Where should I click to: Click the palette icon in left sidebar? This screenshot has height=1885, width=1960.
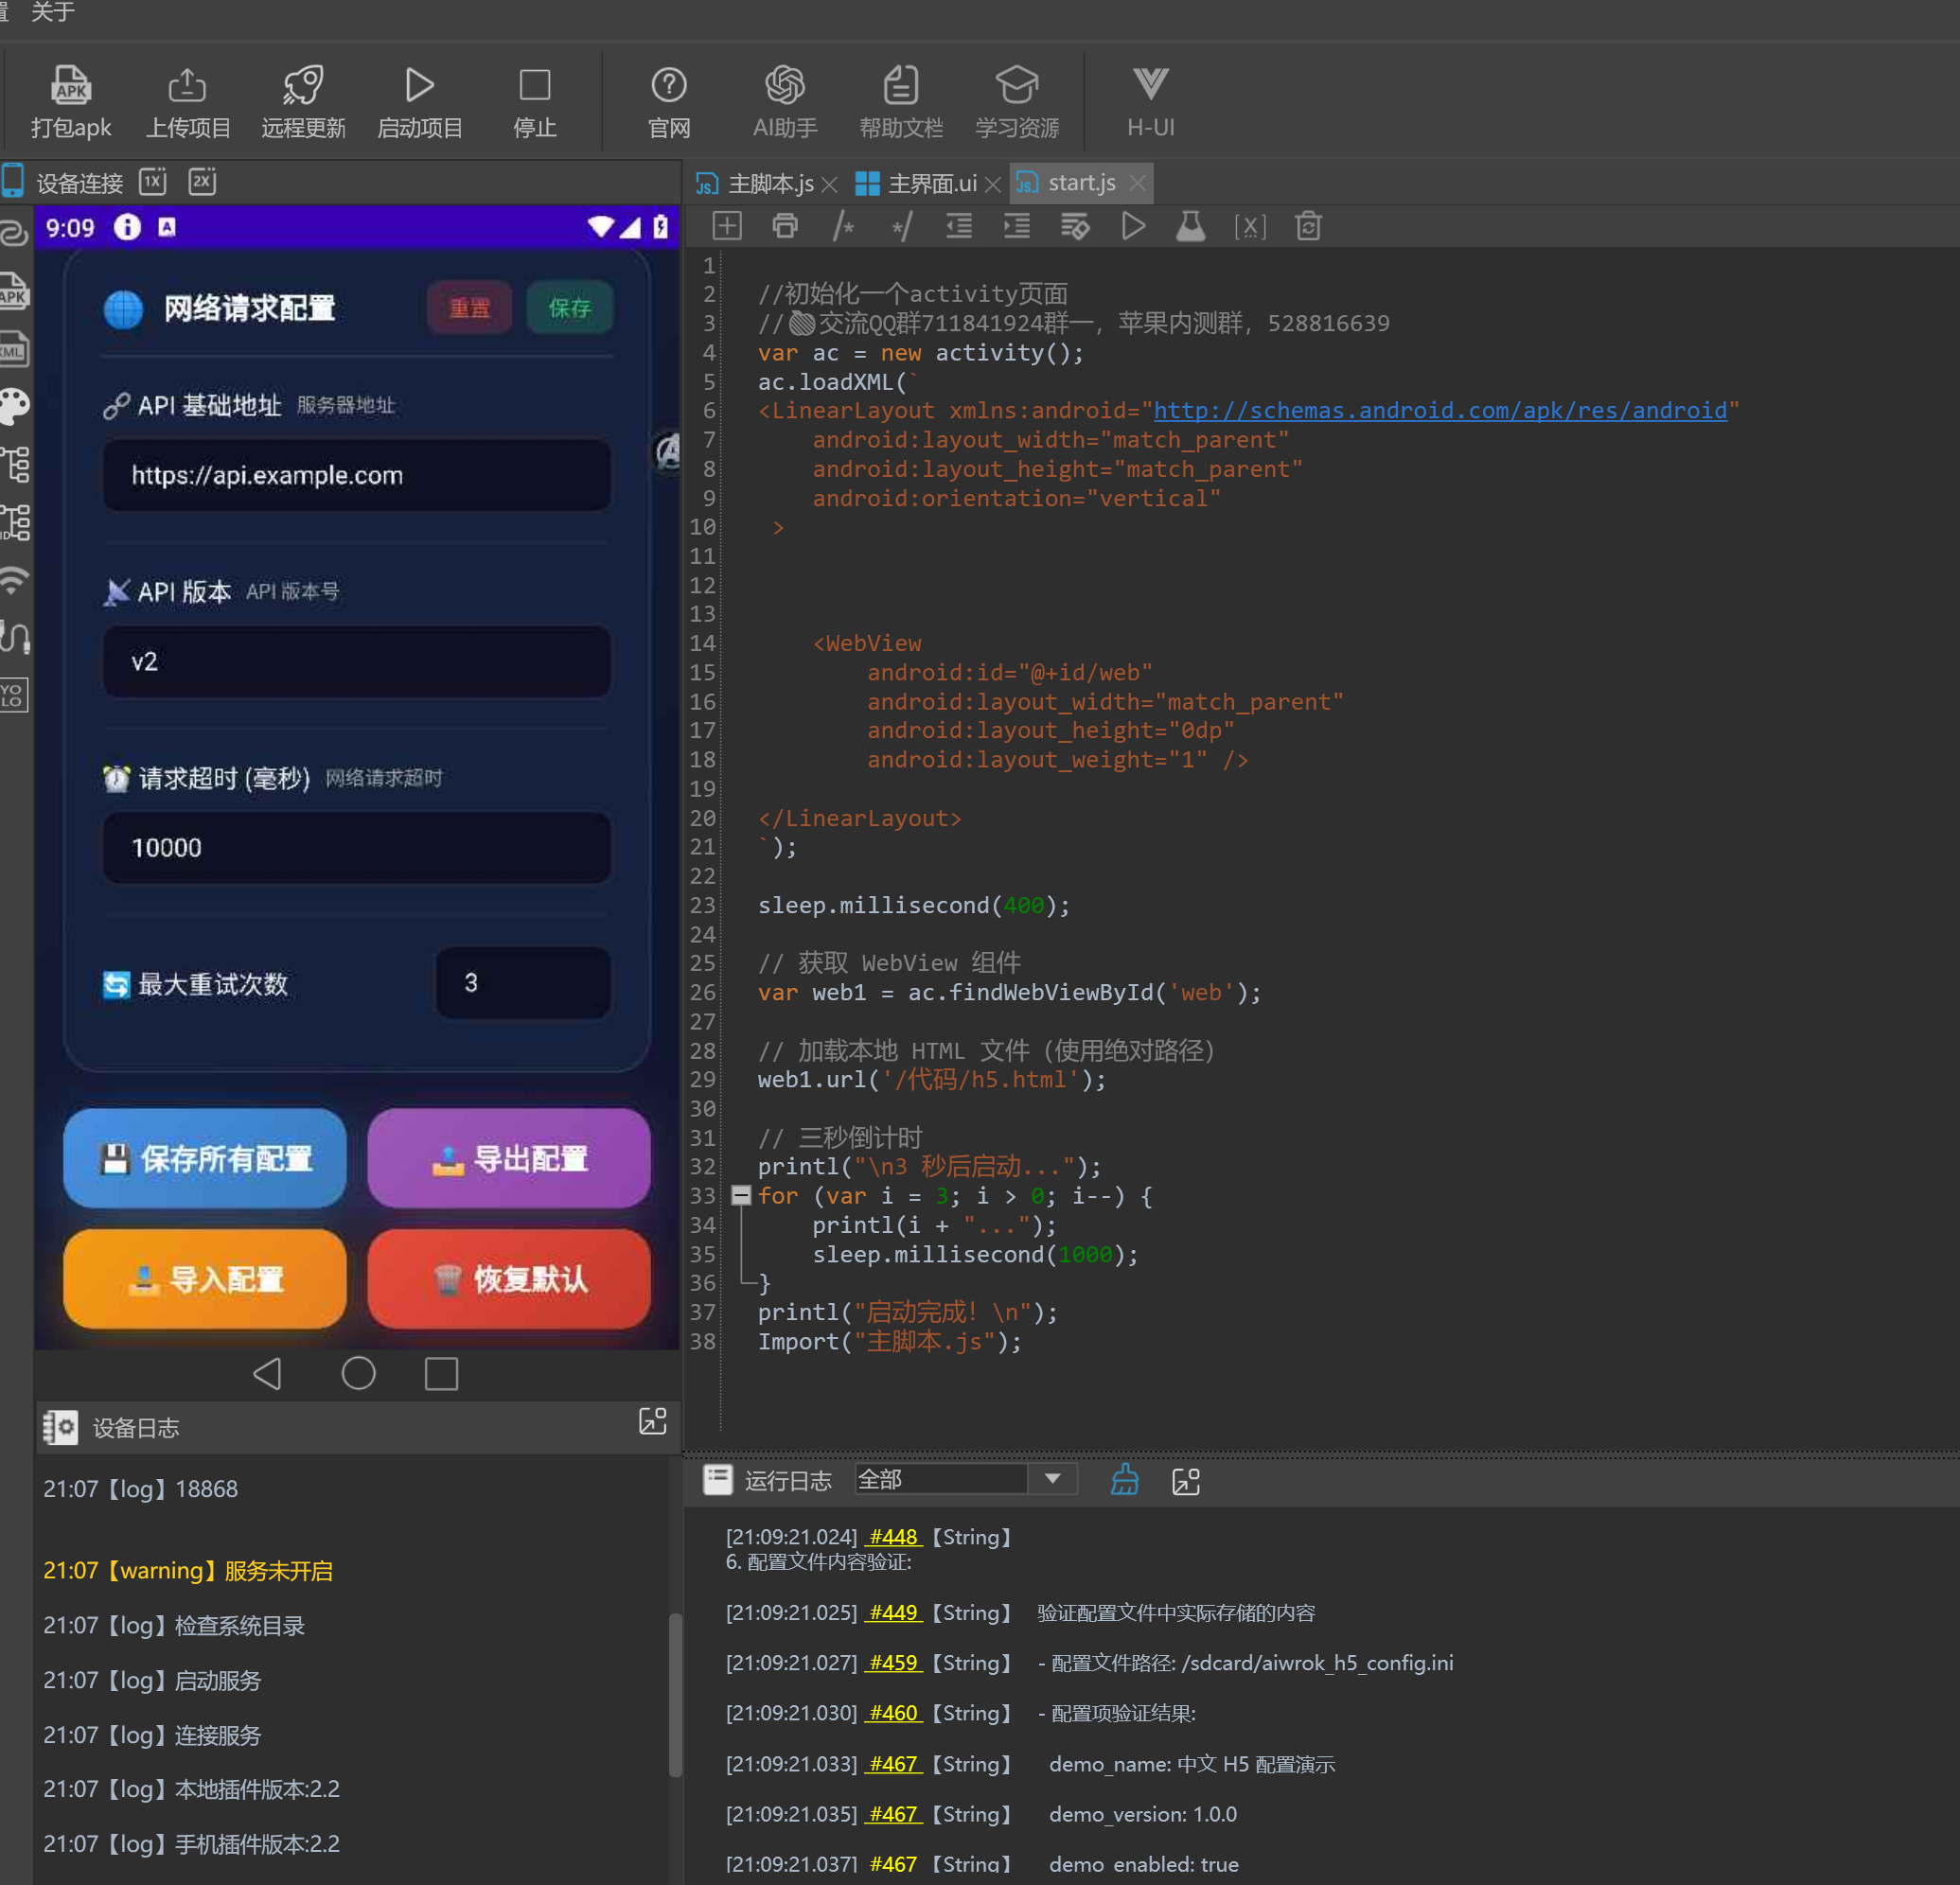pos(15,406)
